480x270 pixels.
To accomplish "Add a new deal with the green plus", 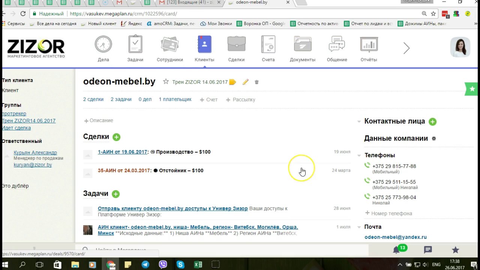I will (117, 137).
